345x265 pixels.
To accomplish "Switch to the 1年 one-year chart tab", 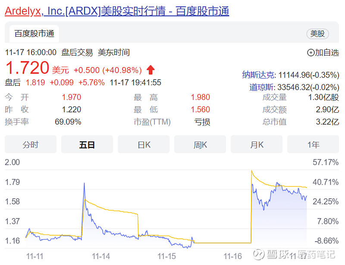I will coord(313,145).
